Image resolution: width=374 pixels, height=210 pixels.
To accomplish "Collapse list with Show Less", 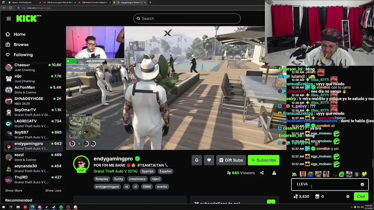I will [x=53, y=191].
